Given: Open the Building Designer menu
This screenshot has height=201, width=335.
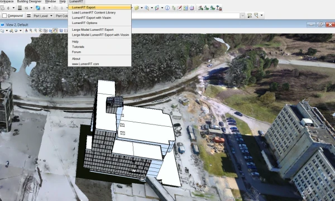Looking at the screenshot, I should click(x=29, y=2).
